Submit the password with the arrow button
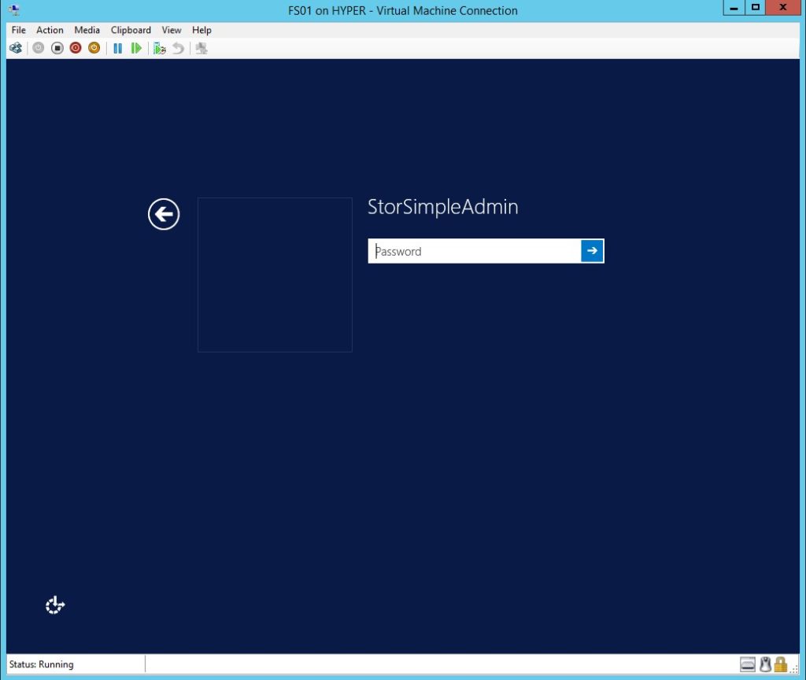Viewport: 806px width, 680px height. 592,250
